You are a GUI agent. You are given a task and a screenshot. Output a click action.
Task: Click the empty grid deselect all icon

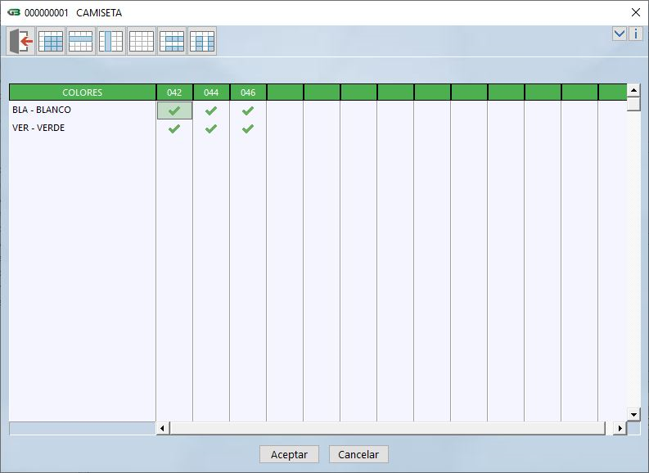(x=142, y=41)
